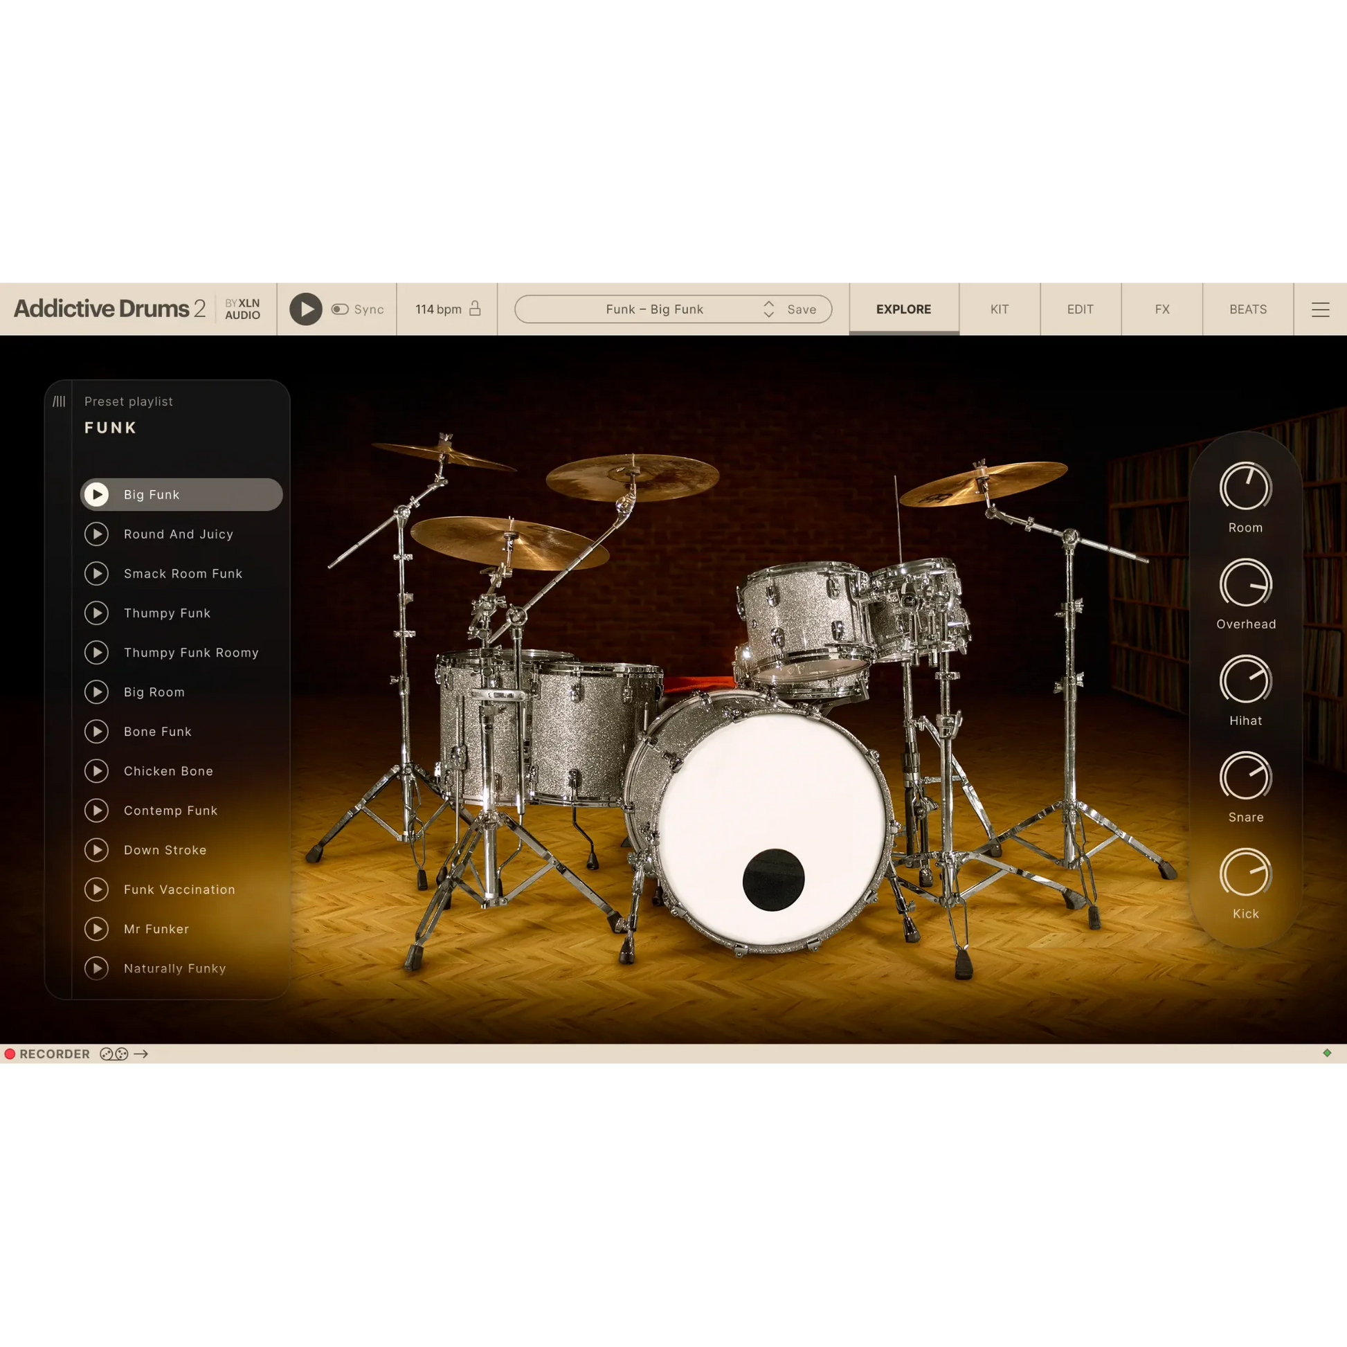
Task: Play the Big Funk preset preview
Action: point(97,494)
